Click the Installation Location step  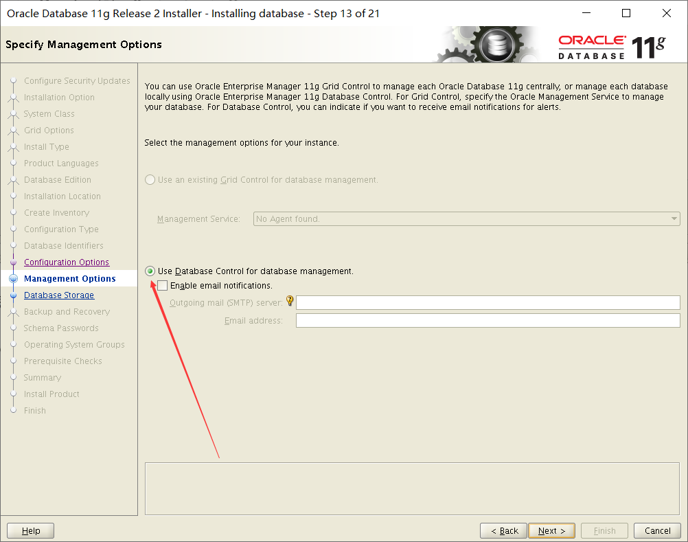click(62, 196)
